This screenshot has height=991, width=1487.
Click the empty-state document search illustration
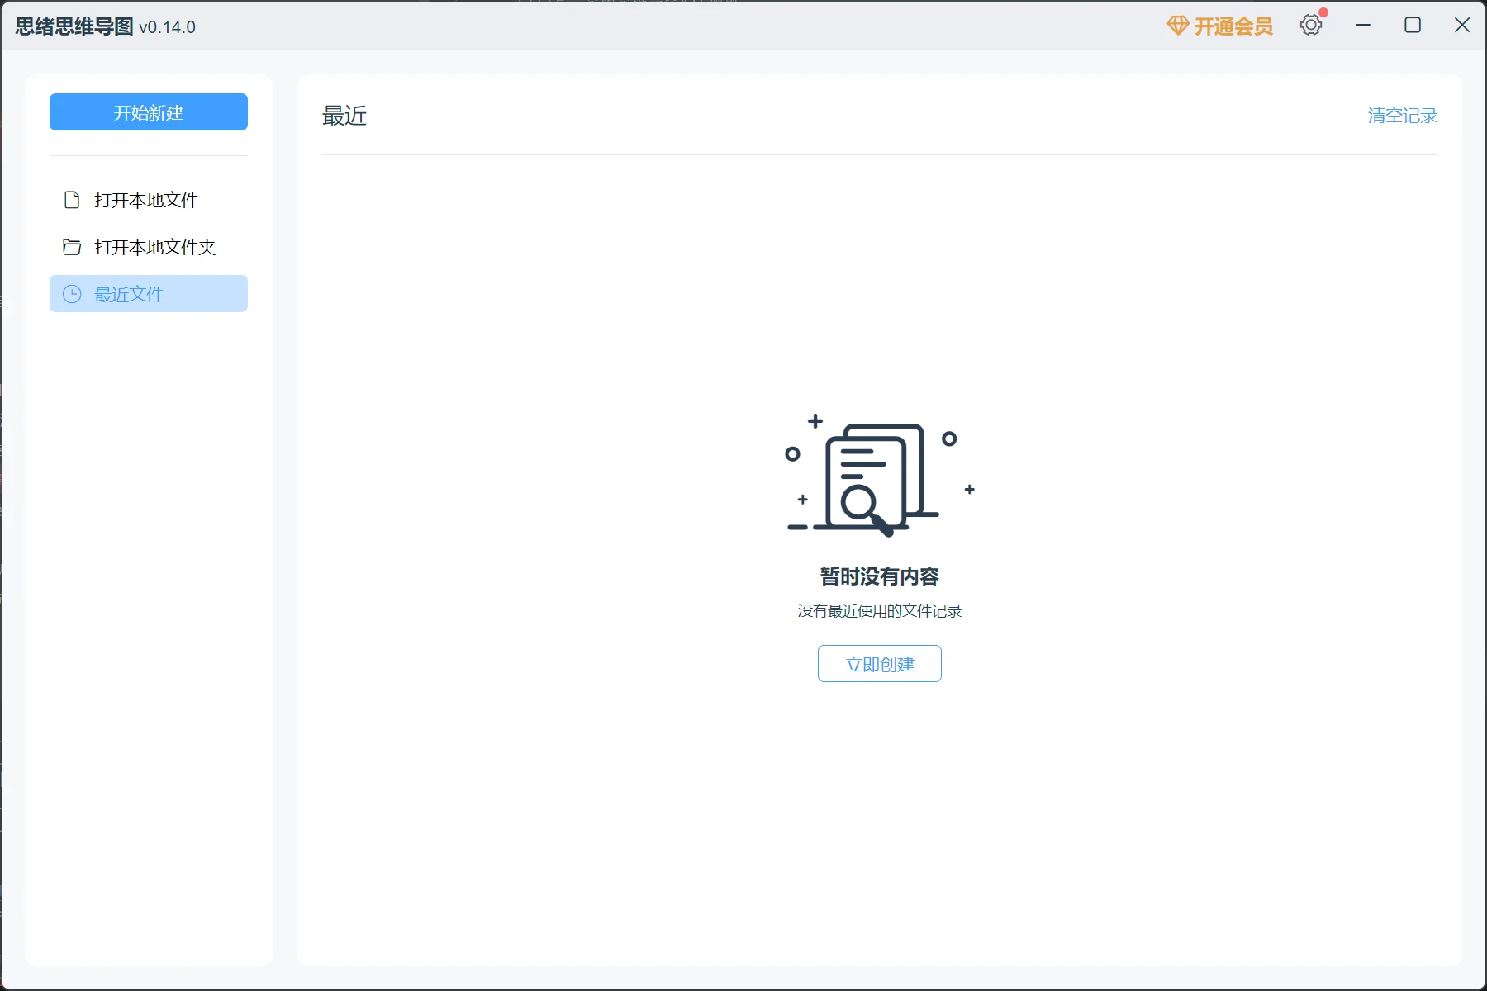tap(879, 477)
